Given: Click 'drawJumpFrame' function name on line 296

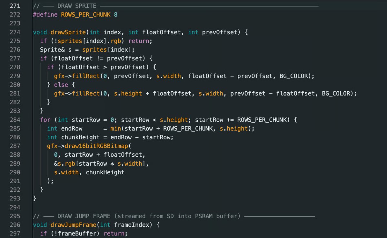Looking at the screenshot, I should tap(74, 224).
